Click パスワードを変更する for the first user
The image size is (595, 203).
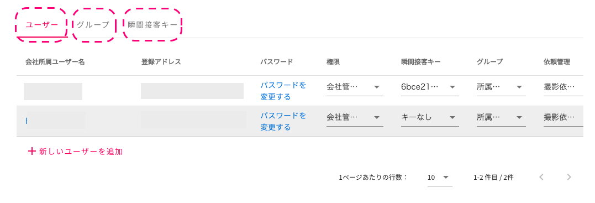(283, 91)
